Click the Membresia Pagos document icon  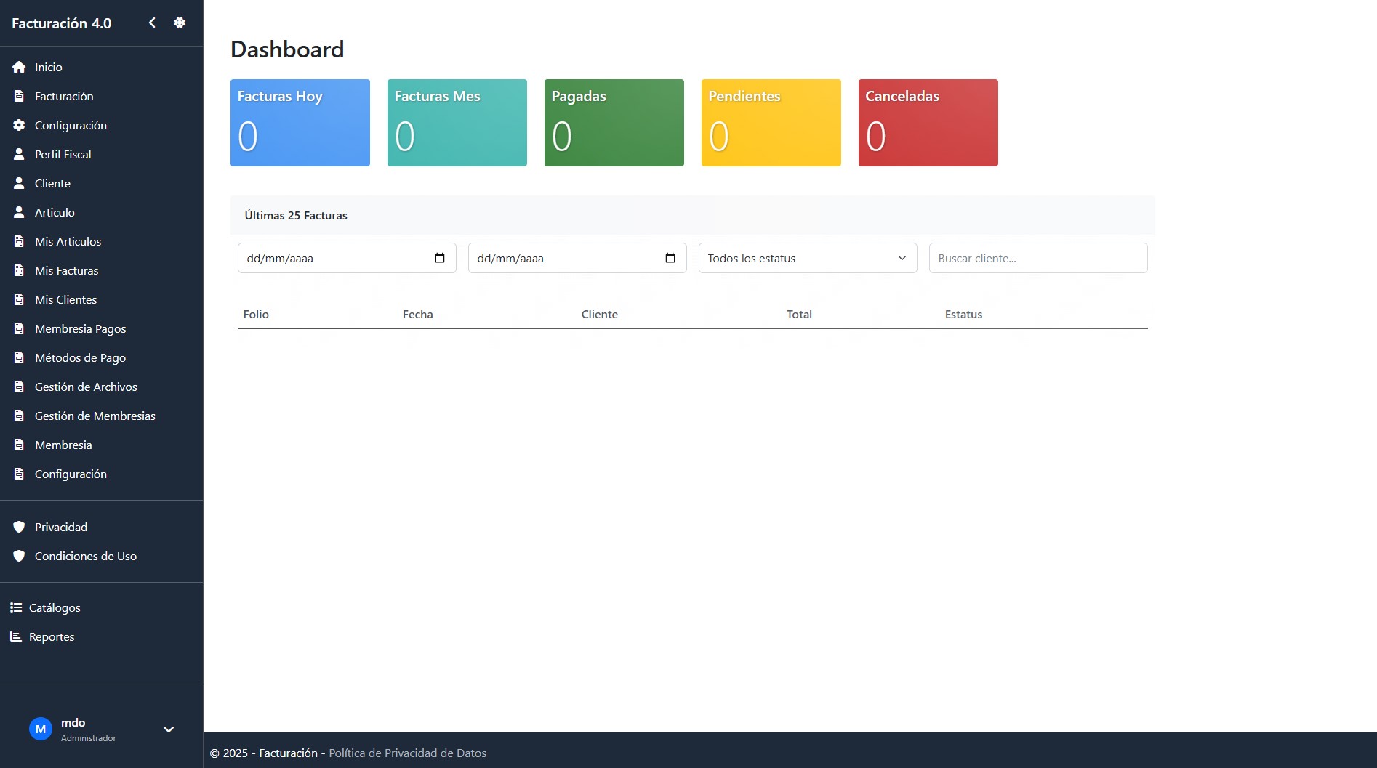tap(17, 328)
